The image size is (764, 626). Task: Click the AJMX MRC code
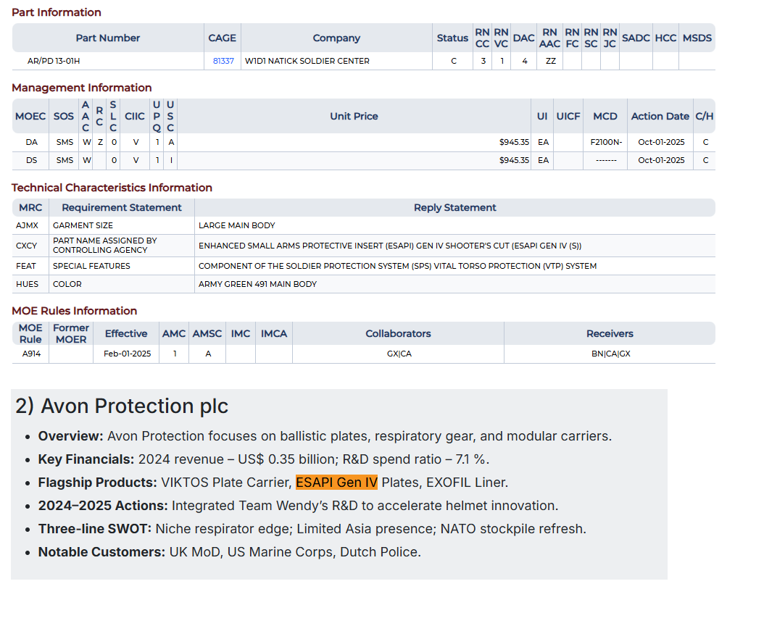tap(27, 225)
